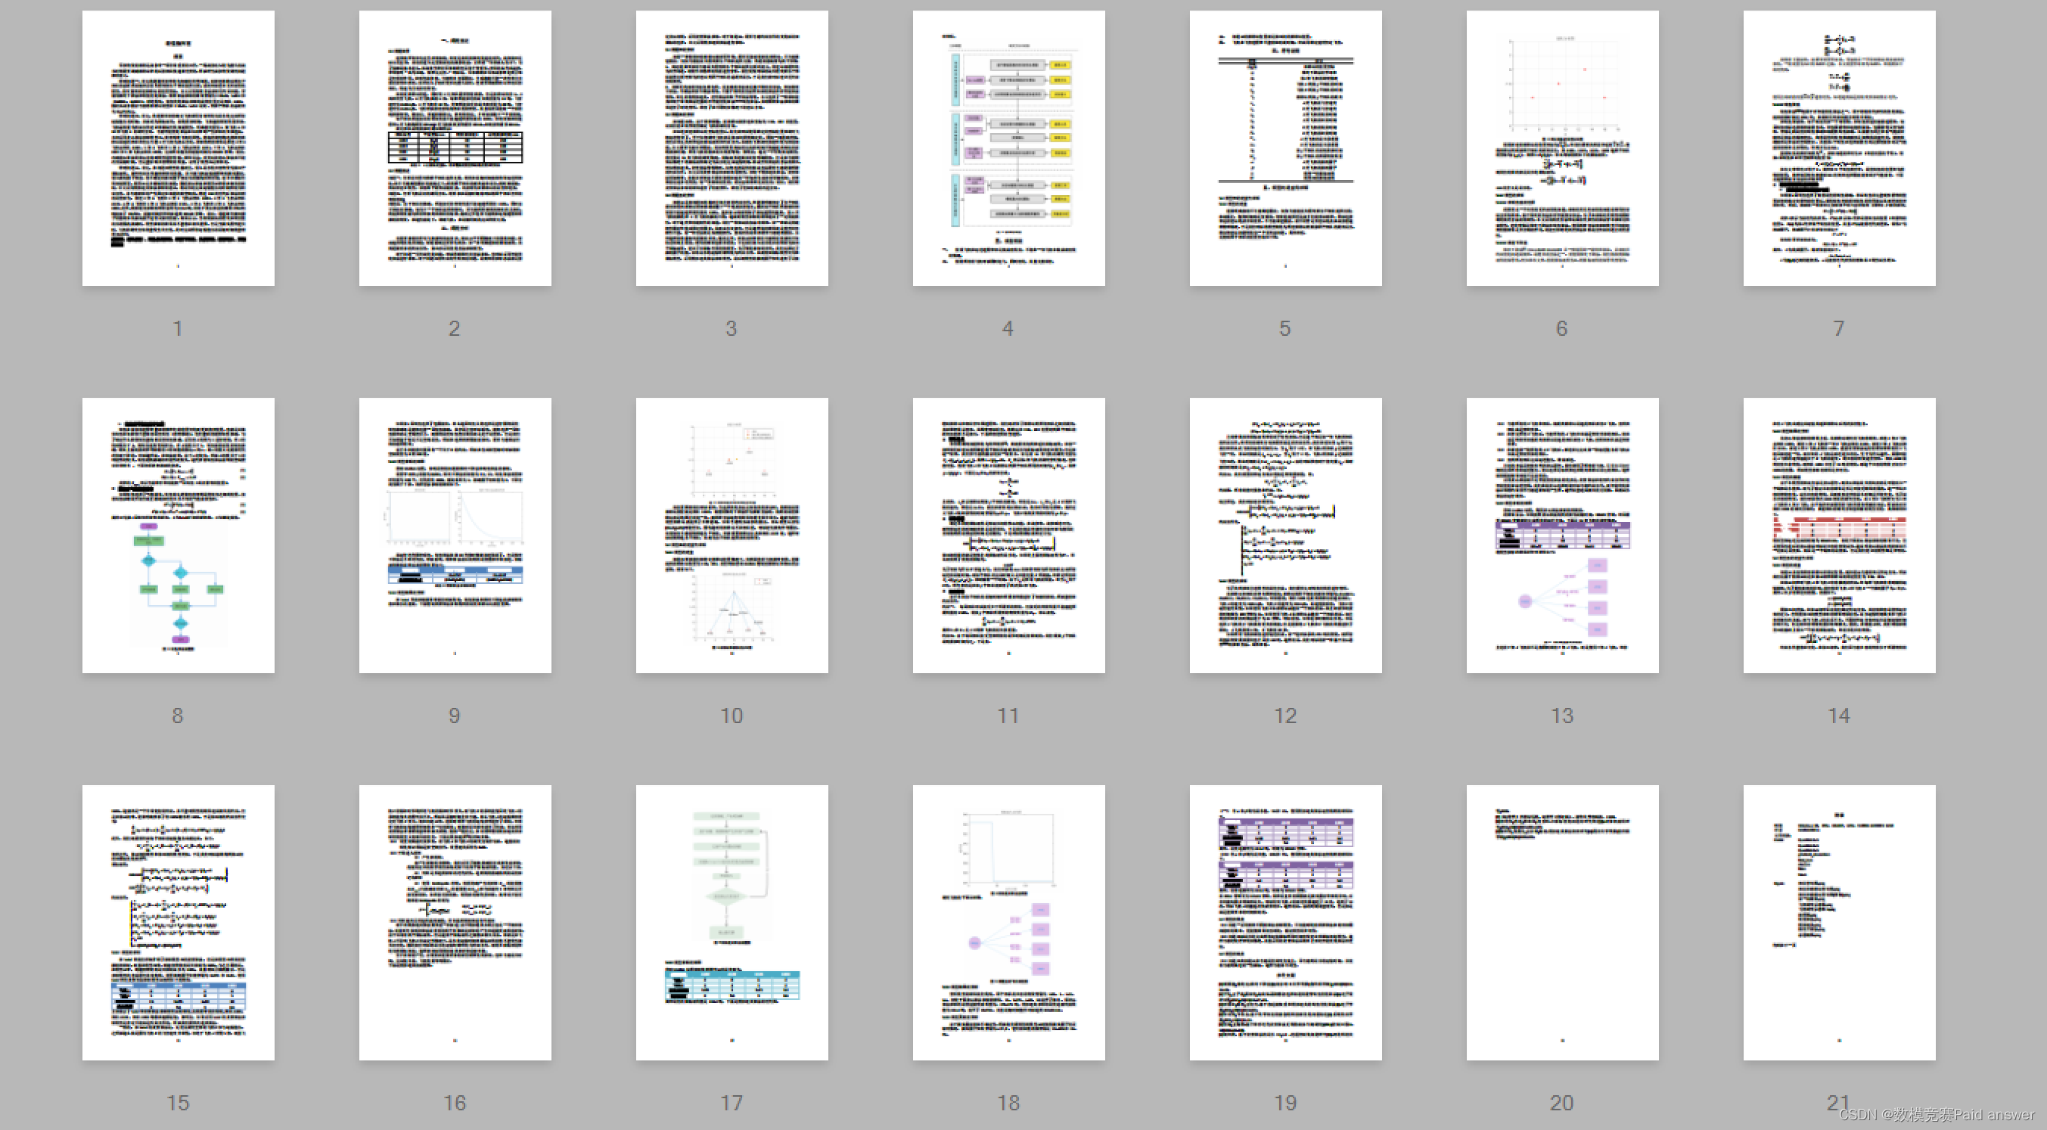The width and height of the screenshot is (2047, 1130).
Task: Select page 4 thumbnail with yellow flowchart
Action: [1008, 147]
